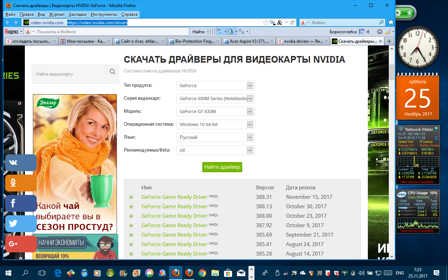Open the Инструменты menu

104,14
